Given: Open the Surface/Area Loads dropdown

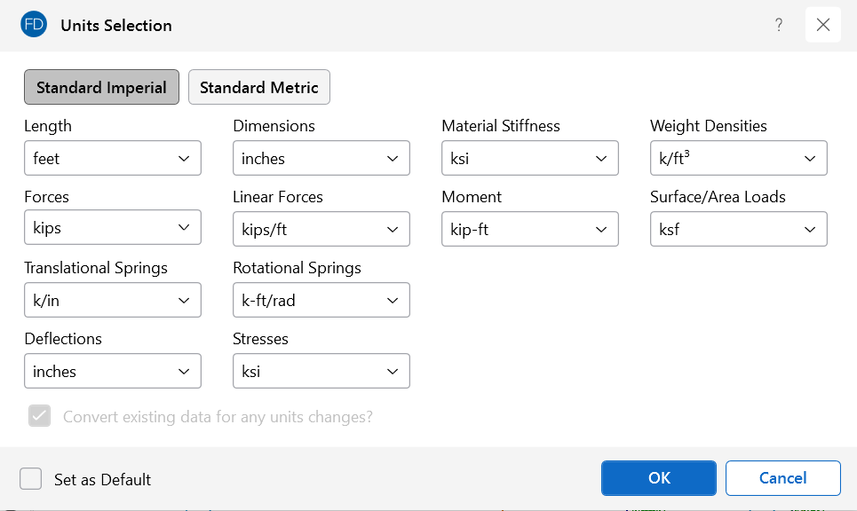Looking at the screenshot, I should click(739, 230).
